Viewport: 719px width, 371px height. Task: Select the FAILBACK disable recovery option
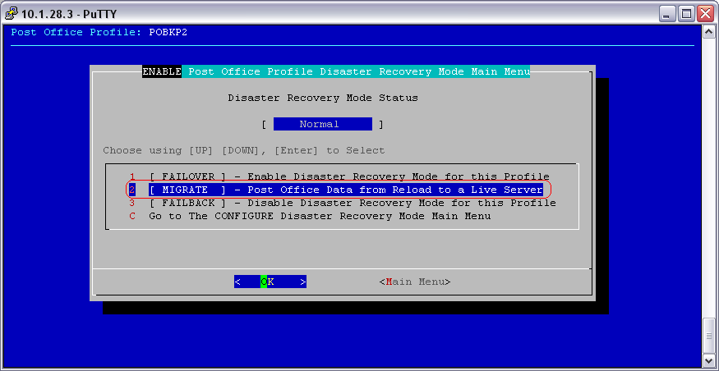(343, 203)
